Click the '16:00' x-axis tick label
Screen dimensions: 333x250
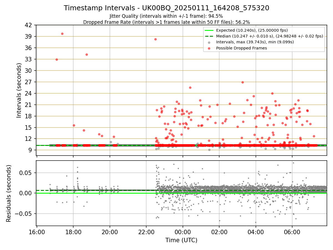click(37, 232)
